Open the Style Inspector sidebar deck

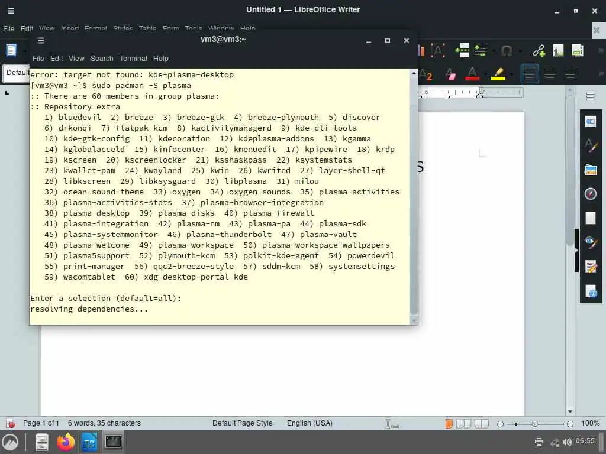click(591, 242)
